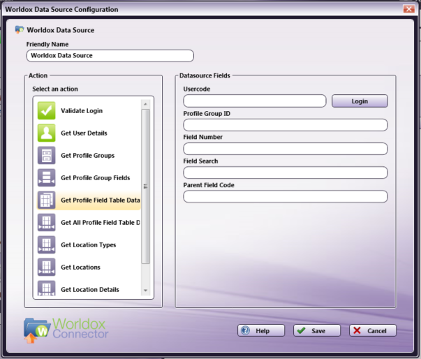The height and width of the screenshot is (359, 421).
Task: Click the Get Location Details label
Action: coord(89,289)
